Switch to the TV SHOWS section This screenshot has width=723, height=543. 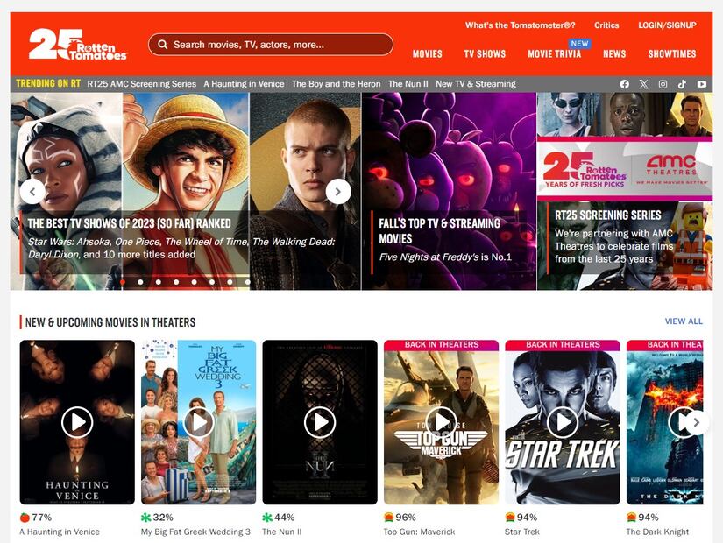click(485, 53)
